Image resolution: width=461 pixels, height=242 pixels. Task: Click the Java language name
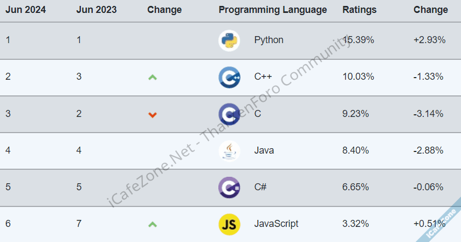pos(264,150)
